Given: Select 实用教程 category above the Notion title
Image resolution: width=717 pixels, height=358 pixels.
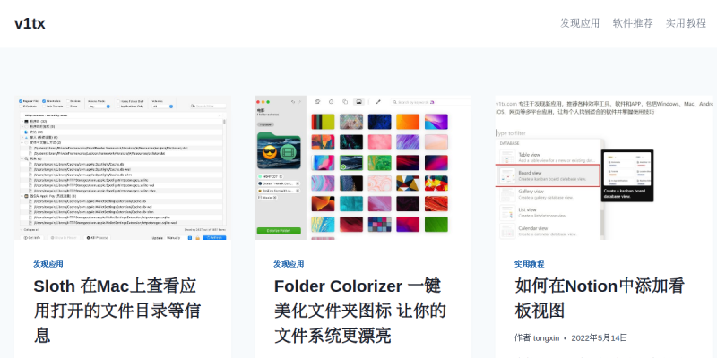Looking at the screenshot, I should (529, 264).
